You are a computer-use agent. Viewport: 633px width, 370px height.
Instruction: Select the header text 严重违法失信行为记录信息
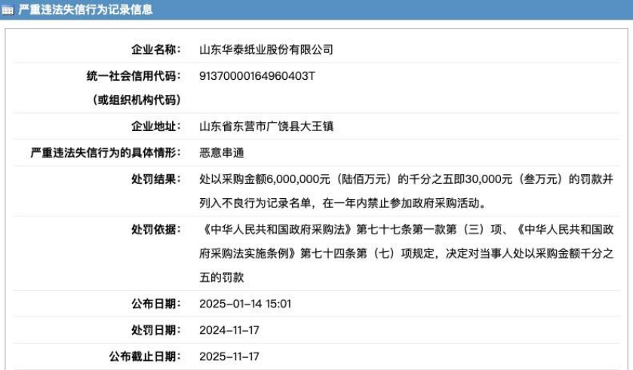(x=85, y=9)
